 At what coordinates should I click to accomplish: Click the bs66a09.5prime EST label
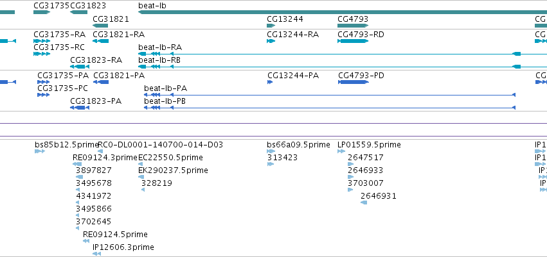(298, 145)
